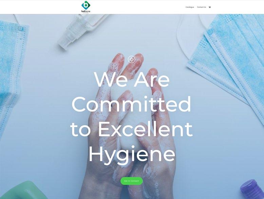Click the 'to Excellent' heading line

(132, 129)
